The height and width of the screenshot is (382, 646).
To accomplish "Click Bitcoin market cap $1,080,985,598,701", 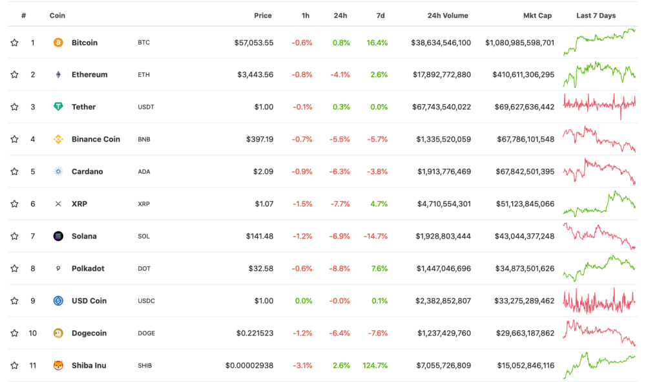I will (x=520, y=43).
